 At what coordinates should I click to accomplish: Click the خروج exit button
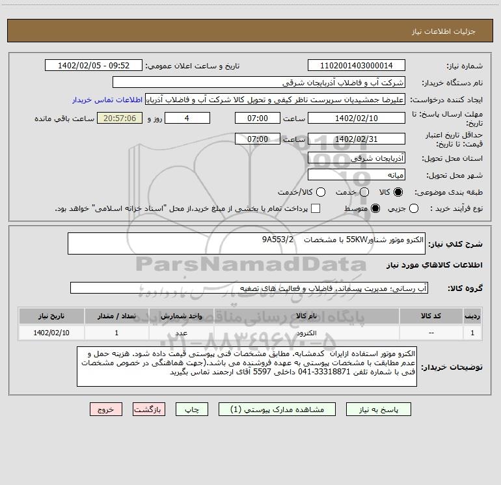click(106, 409)
